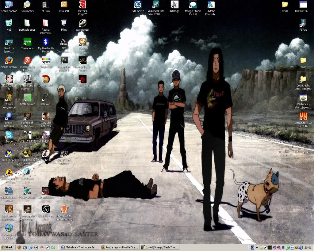Open the Grand Theft Auto IV shortcut
314x251 pixels.
(x=64, y=157)
